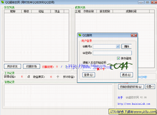The width and height of the screenshot is (157, 115).
Task: Click the QQ登陆 dialog leaf icon
Action: [x=80, y=35]
